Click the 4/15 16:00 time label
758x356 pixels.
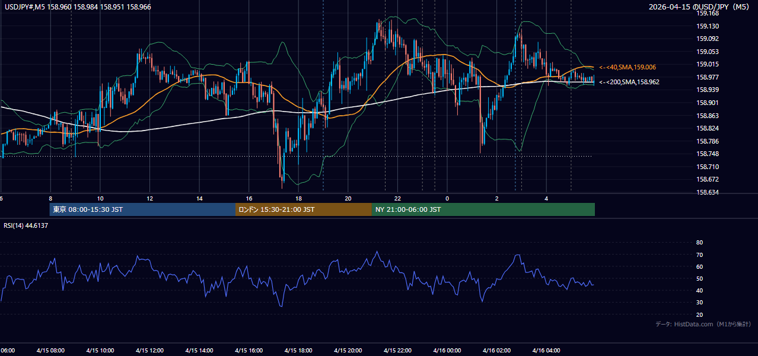[249, 351]
